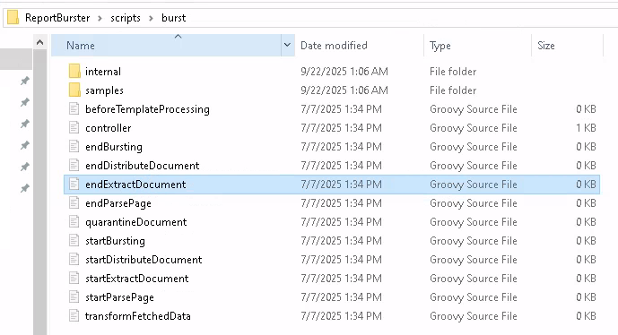Select the startParsePage file name
Image resolution: width=618 pixels, height=335 pixels.
[119, 297]
